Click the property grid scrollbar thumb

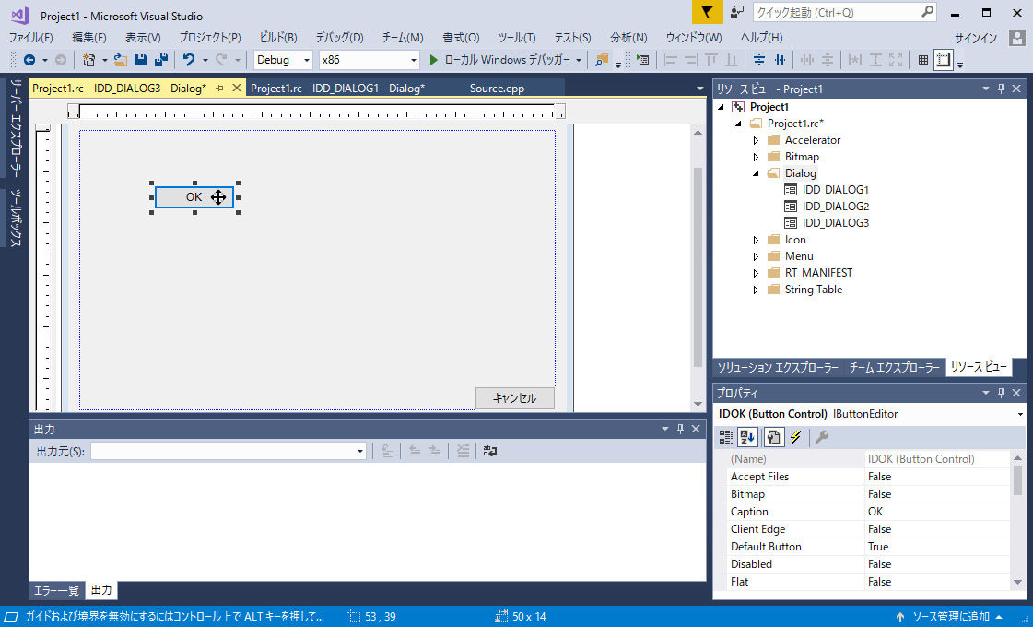(1018, 480)
